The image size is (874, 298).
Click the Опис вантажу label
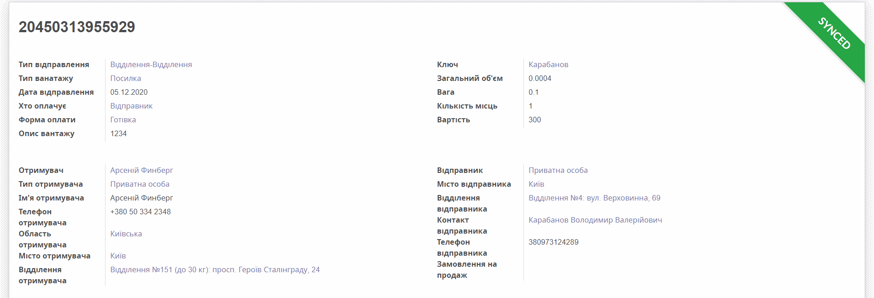(47, 133)
